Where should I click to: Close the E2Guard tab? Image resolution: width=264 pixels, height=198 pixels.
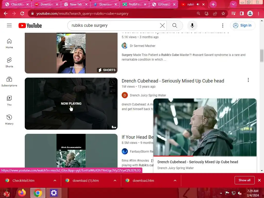tap(174, 4)
